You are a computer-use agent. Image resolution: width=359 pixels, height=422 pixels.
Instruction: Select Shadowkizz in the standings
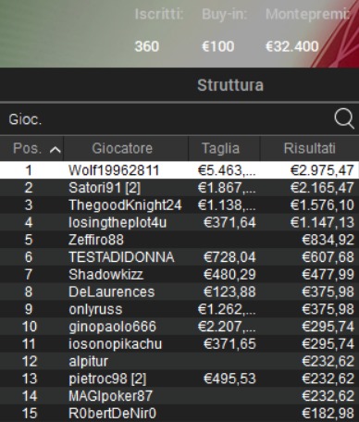[x=179, y=274]
